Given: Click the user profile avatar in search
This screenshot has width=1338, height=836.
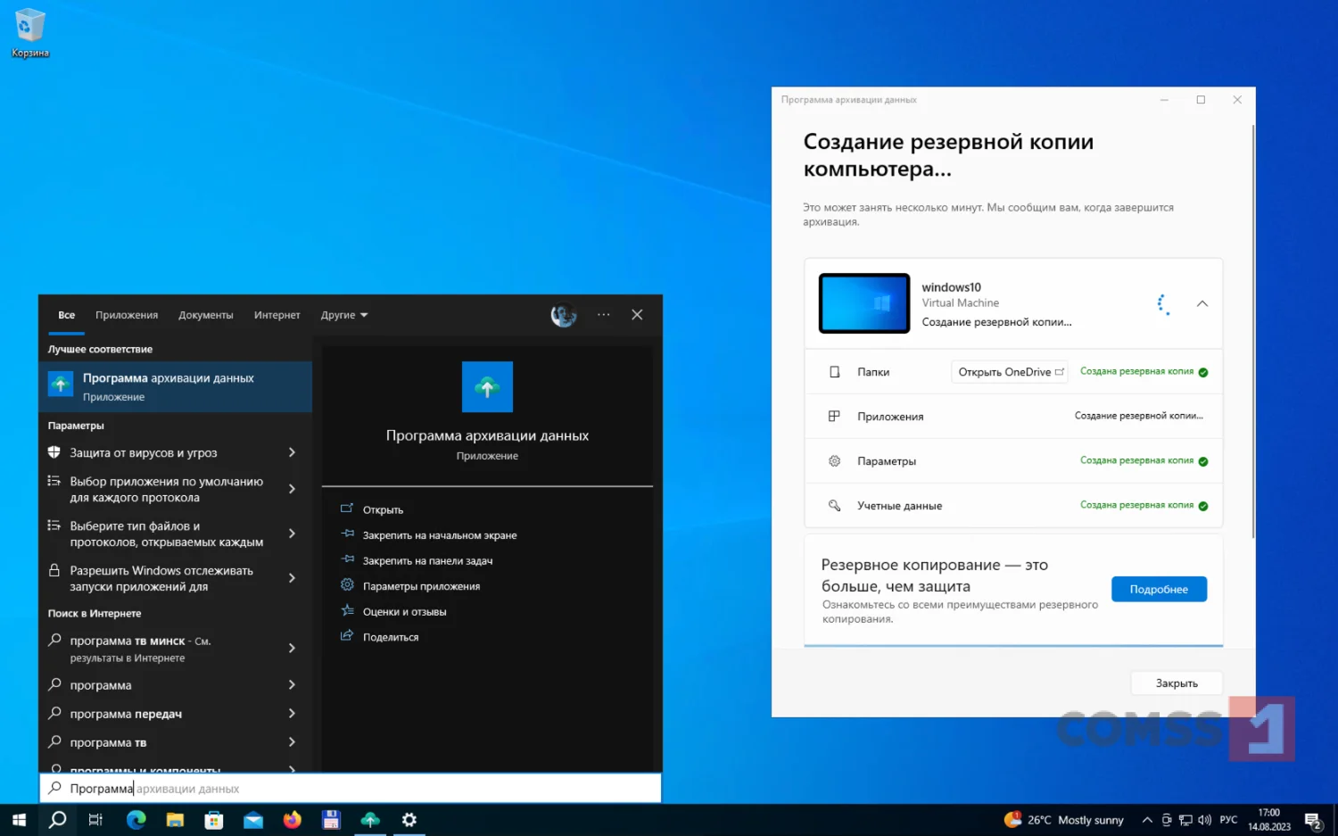Looking at the screenshot, I should pyautogui.click(x=564, y=315).
